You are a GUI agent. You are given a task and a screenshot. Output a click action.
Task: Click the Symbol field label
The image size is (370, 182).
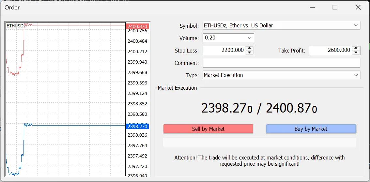click(x=189, y=26)
